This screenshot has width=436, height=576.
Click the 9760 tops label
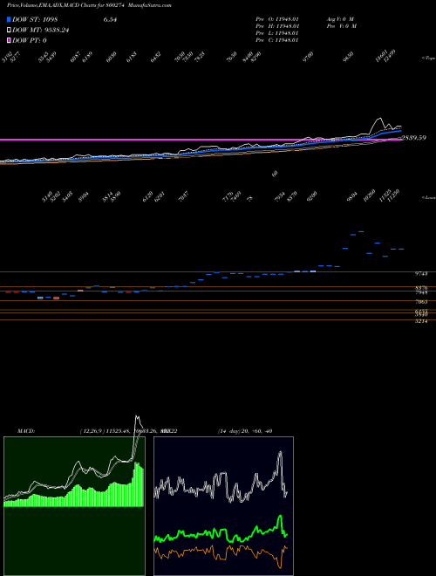coord(308,58)
